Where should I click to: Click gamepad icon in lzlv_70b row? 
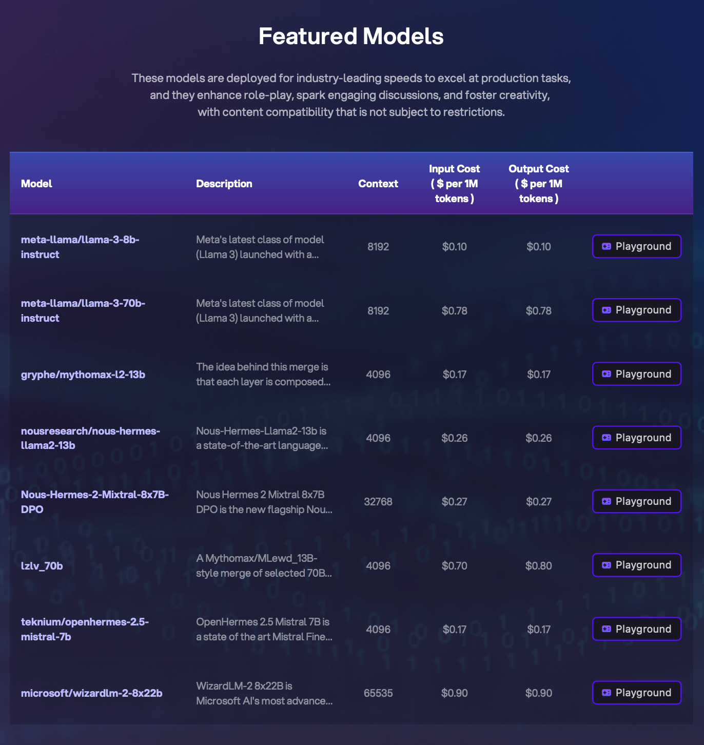[606, 565]
